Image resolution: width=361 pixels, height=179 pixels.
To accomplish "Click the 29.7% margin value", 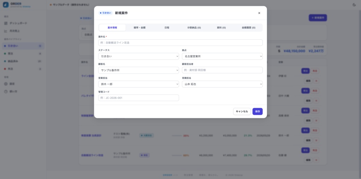I will [248, 155].
